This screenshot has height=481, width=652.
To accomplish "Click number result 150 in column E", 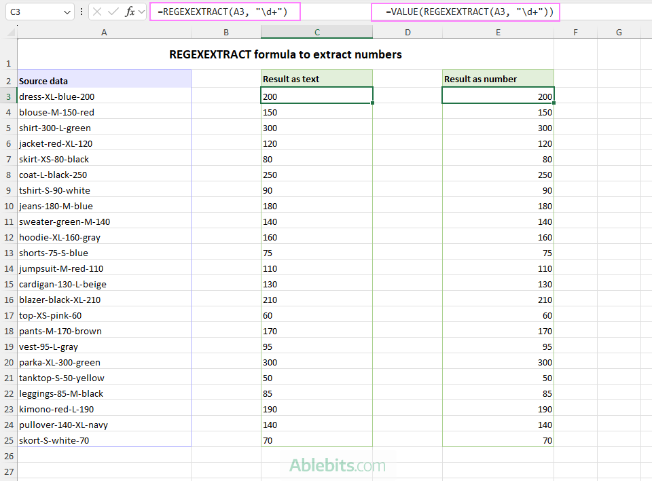I will (x=498, y=112).
